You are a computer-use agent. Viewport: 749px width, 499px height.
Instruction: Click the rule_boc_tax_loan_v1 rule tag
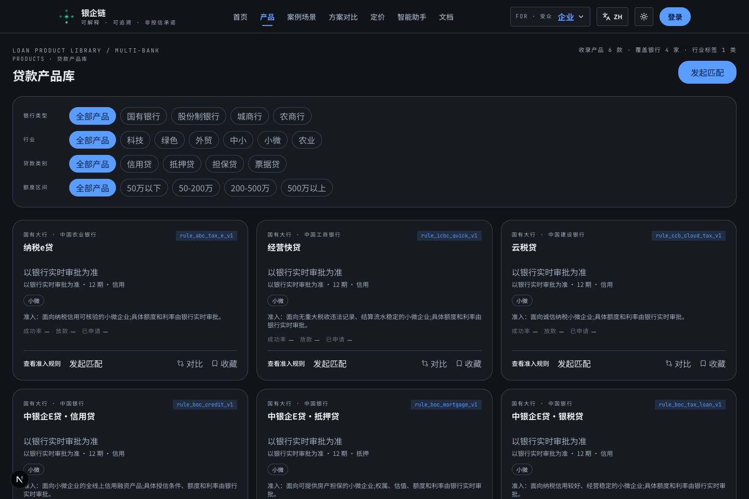690,404
